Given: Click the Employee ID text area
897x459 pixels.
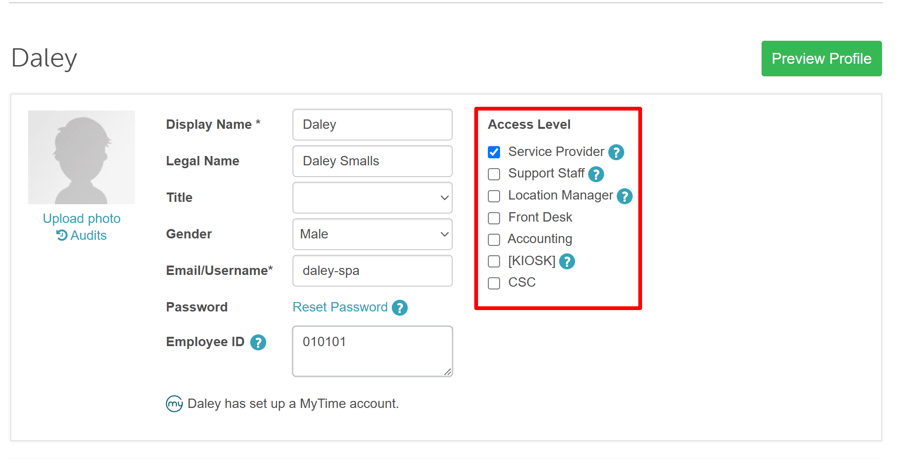Looking at the screenshot, I should coord(373,351).
